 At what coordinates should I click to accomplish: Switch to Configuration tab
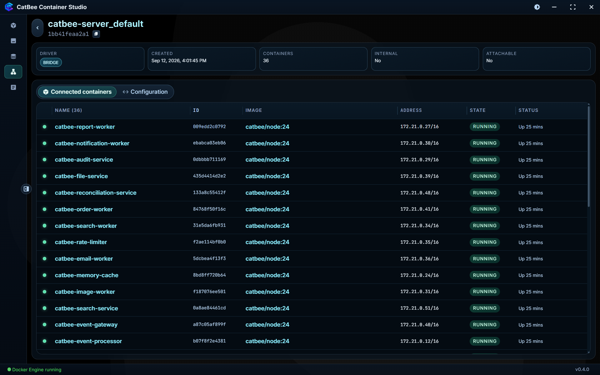(145, 92)
